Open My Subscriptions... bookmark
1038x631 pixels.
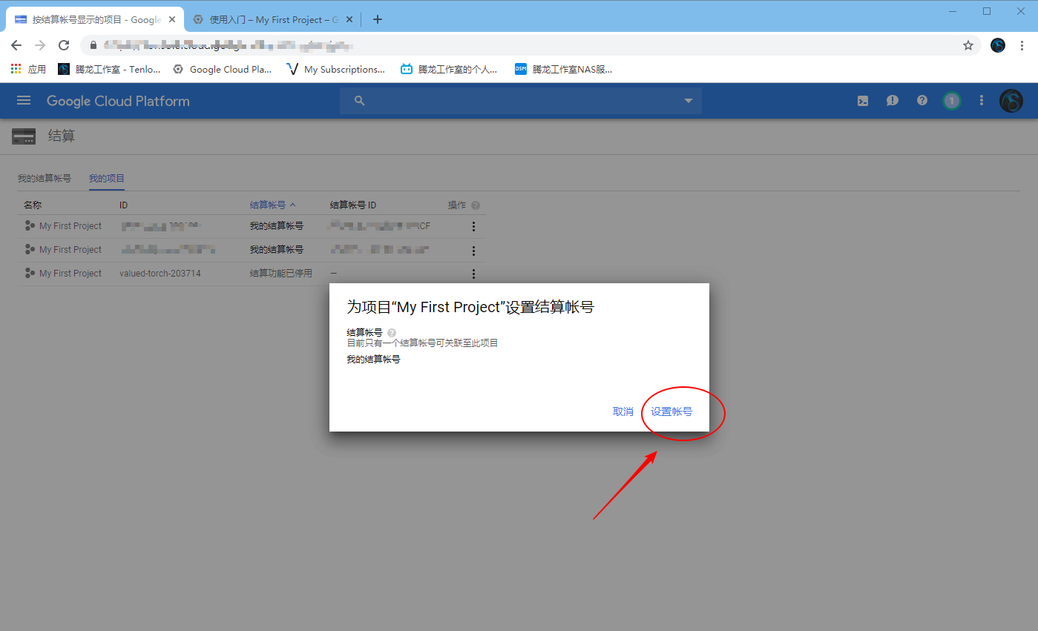coord(335,69)
